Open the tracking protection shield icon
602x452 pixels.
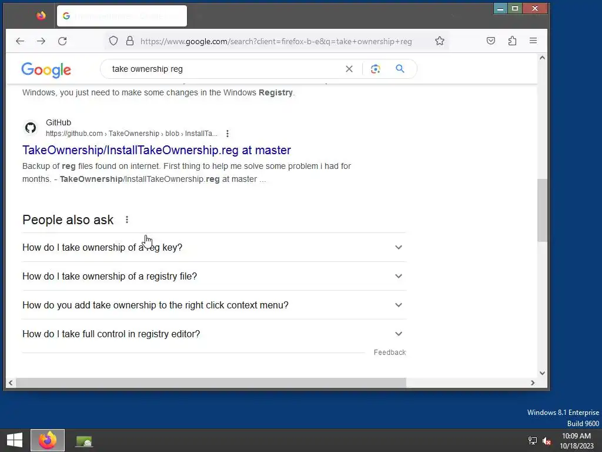pyautogui.click(x=113, y=41)
